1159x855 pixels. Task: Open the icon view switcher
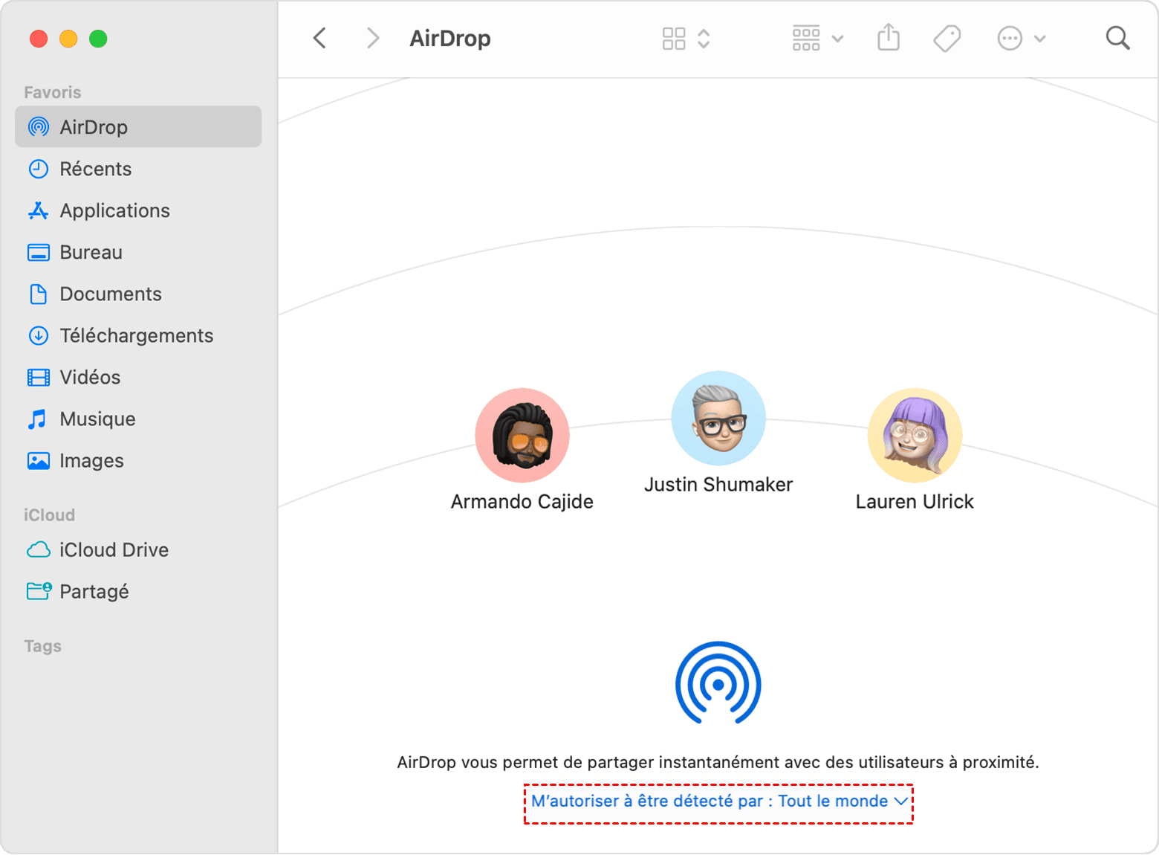tap(686, 39)
